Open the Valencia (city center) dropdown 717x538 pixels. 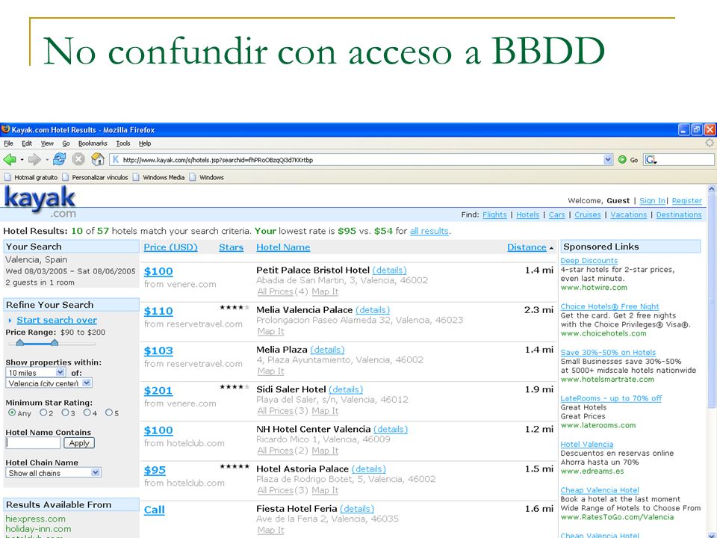click(x=49, y=383)
